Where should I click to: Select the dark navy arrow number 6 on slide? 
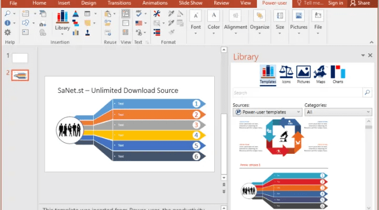point(159,156)
